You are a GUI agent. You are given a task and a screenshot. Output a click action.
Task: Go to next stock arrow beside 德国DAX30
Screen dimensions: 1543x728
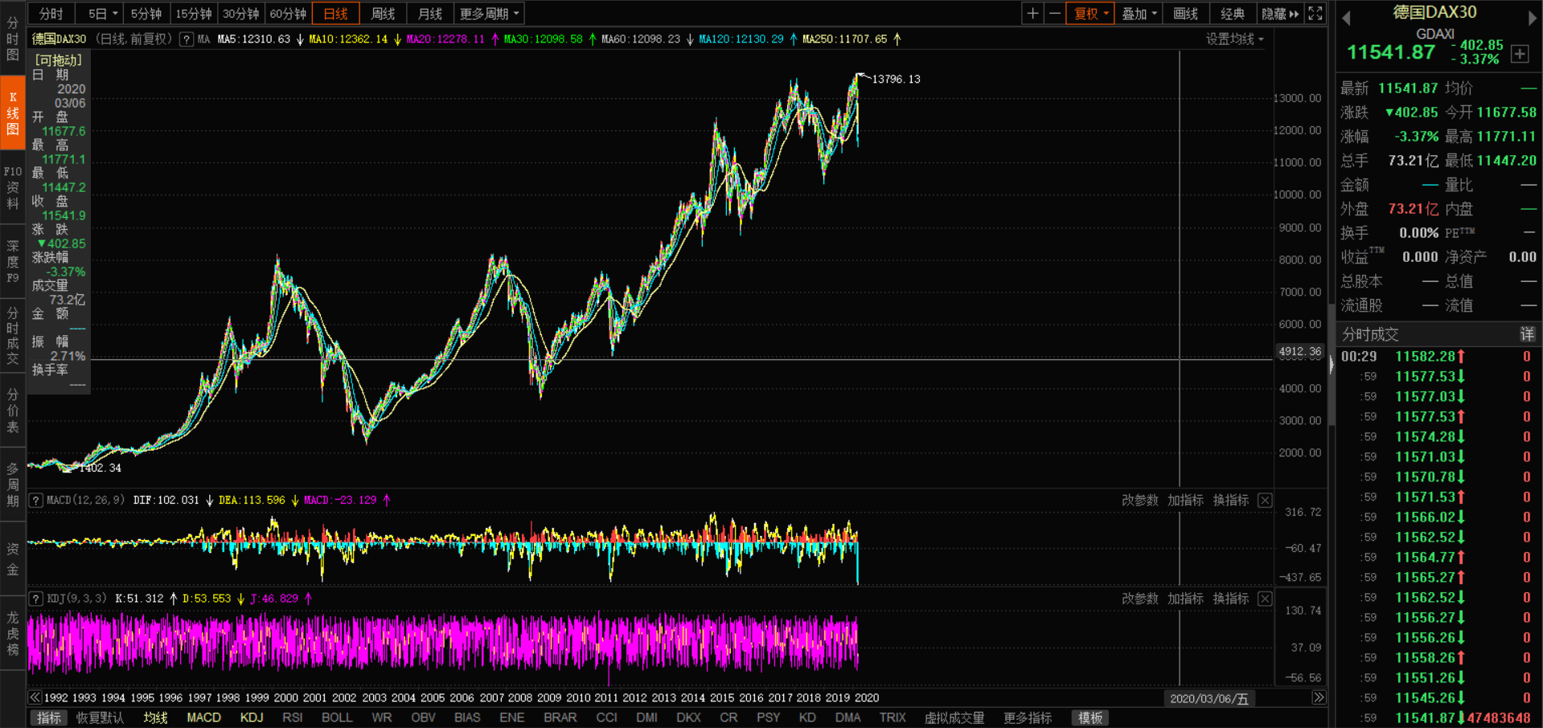pyautogui.click(x=1532, y=18)
